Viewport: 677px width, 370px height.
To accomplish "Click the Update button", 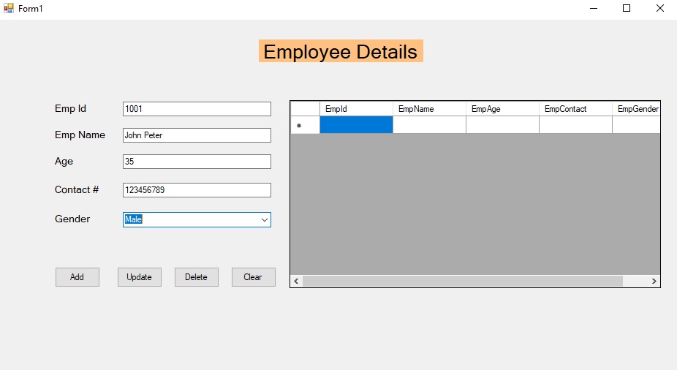I will [x=140, y=277].
